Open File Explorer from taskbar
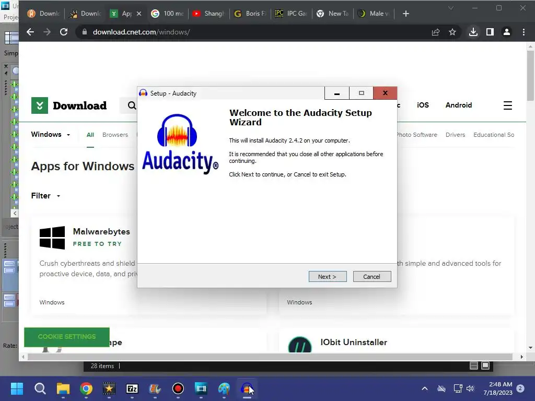Viewport: 535px width, 401px height. click(63, 388)
